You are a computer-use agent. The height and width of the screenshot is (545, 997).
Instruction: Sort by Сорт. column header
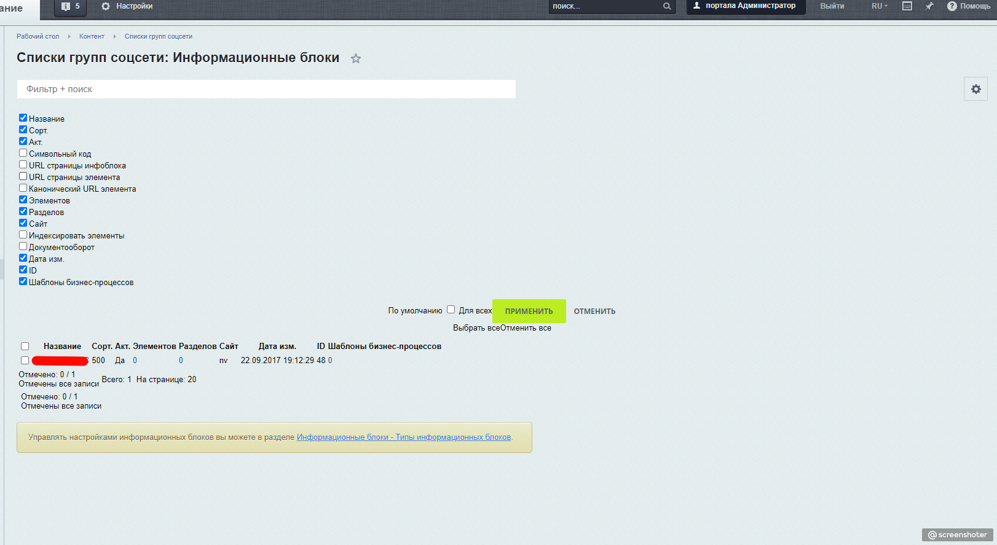click(x=102, y=347)
